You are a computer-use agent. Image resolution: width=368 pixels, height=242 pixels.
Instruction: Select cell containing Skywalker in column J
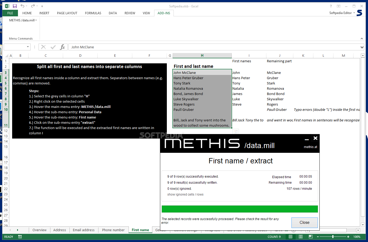pos(279,99)
